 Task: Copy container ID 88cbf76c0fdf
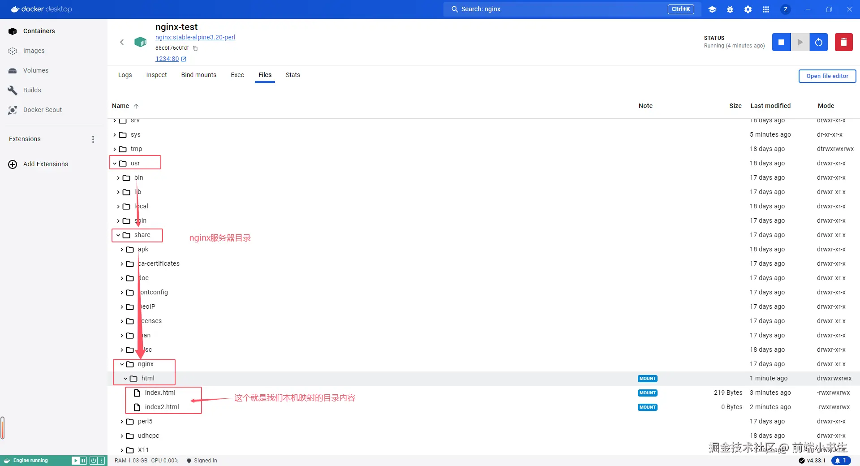point(195,48)
